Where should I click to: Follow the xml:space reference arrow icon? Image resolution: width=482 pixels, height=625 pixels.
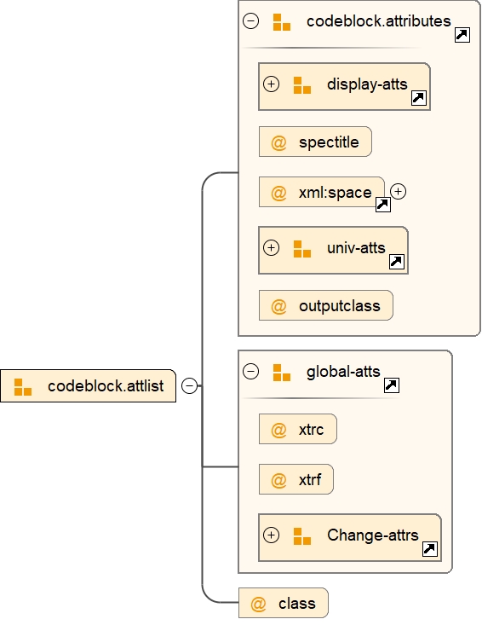[x=383, y=205]
